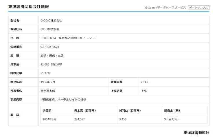Select the 親会社名 value ○○○株式会社

[50, 29]
